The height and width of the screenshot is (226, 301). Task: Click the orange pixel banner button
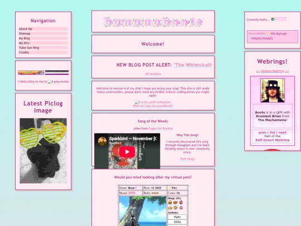[x=31, y=73]
